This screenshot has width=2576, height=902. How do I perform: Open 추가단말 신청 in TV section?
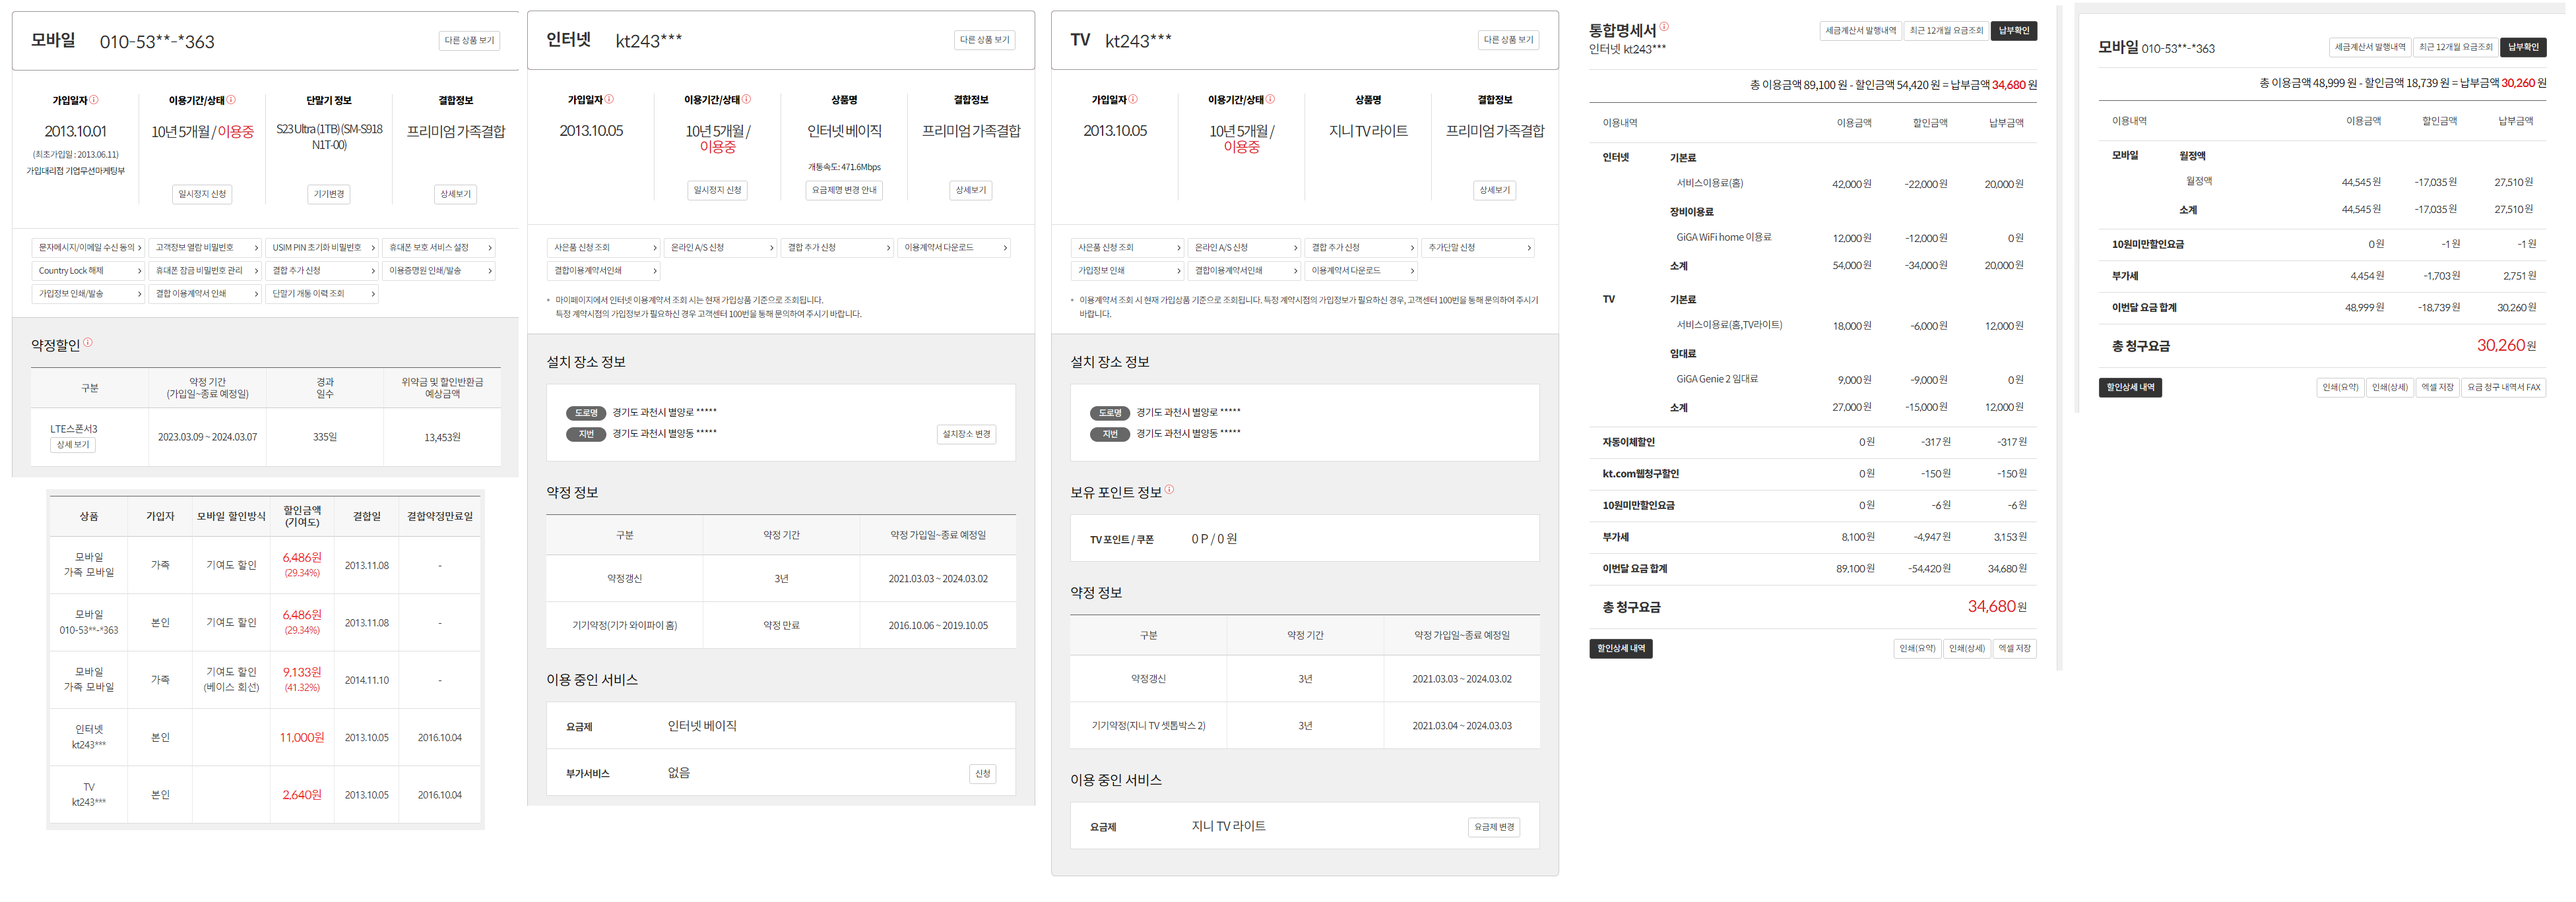click(x=1478, y=248)
